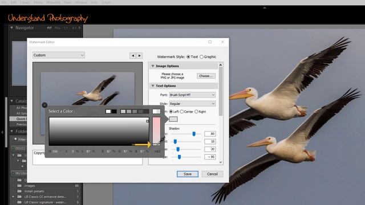Pick the lightest gray swatch in color picker
Viewport: 365px width, 205px height.
pyautogui.click(x=123, y=112)
